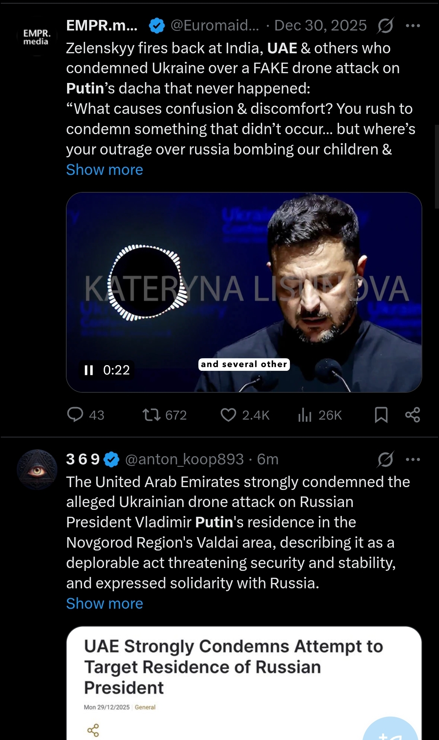The image size is (439, 740).
Task: Pause the Zelenskyy video
Action: point(89,370)
